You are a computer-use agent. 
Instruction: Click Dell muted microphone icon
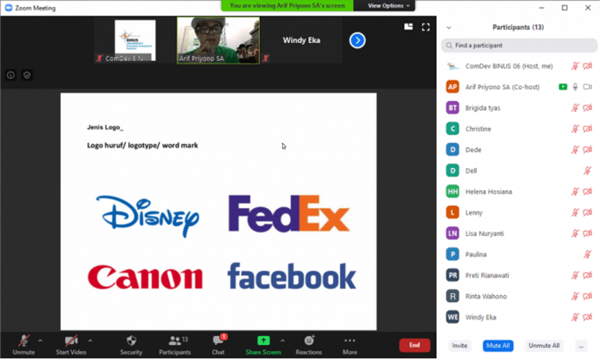coord(587,171)
